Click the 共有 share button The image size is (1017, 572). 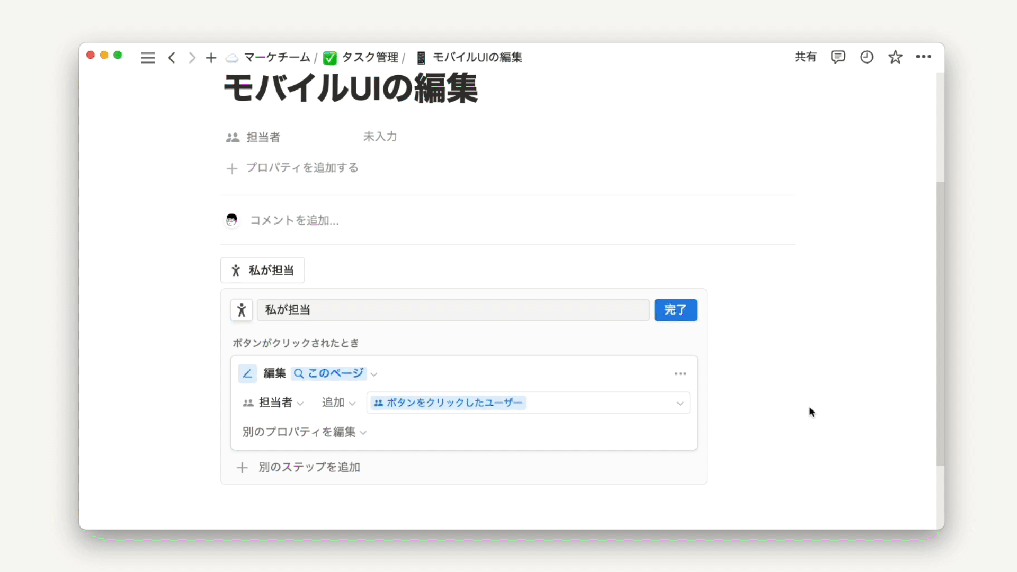tap(805, 57)
